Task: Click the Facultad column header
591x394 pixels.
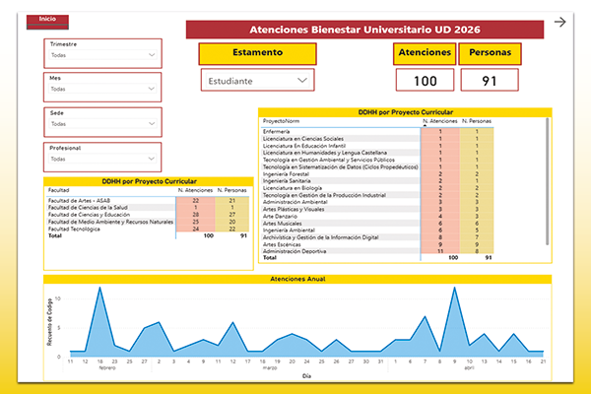Action: click(58, 190)
